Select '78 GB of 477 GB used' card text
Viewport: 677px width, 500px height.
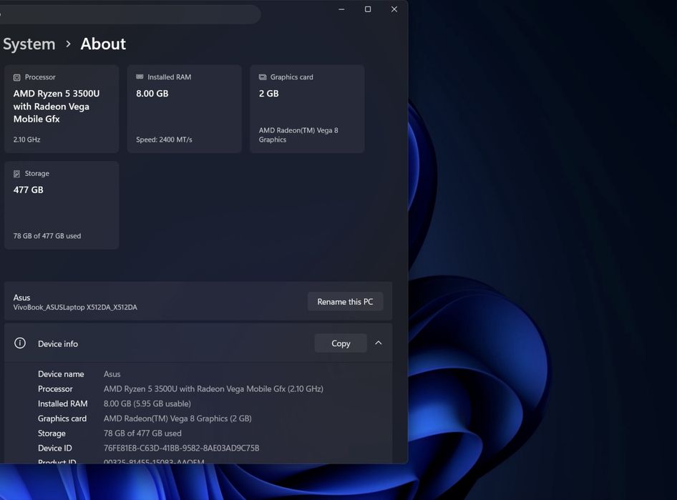point(47,236)
